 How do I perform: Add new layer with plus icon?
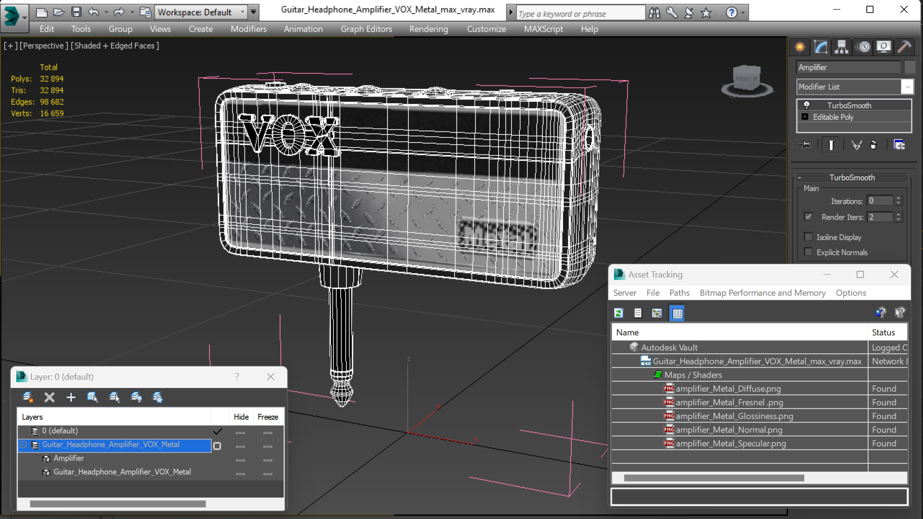71,397
